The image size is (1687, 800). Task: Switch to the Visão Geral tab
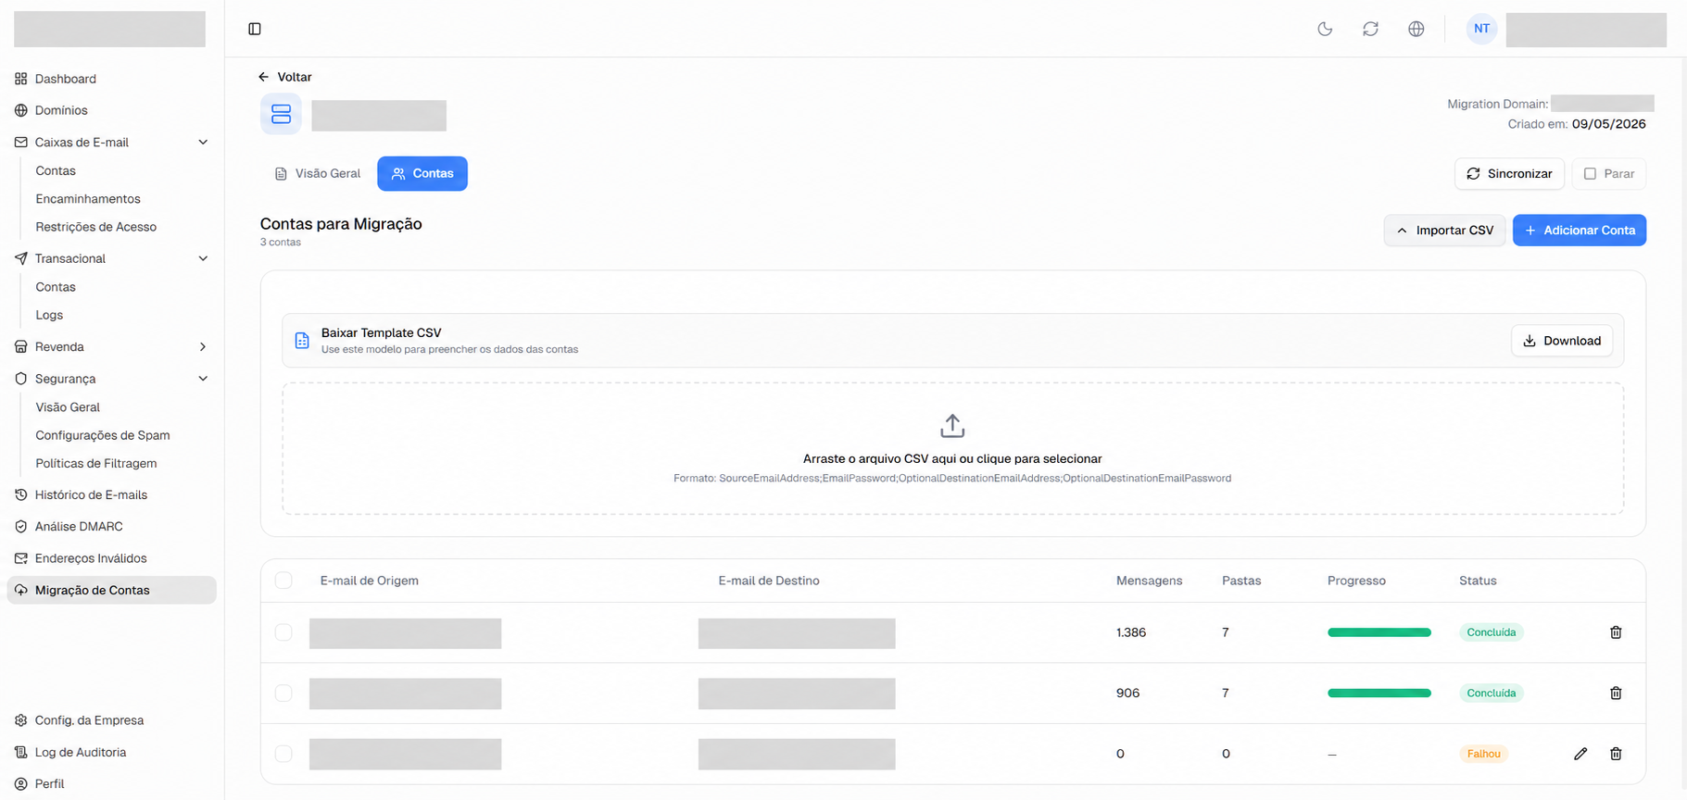pos(318,173)
